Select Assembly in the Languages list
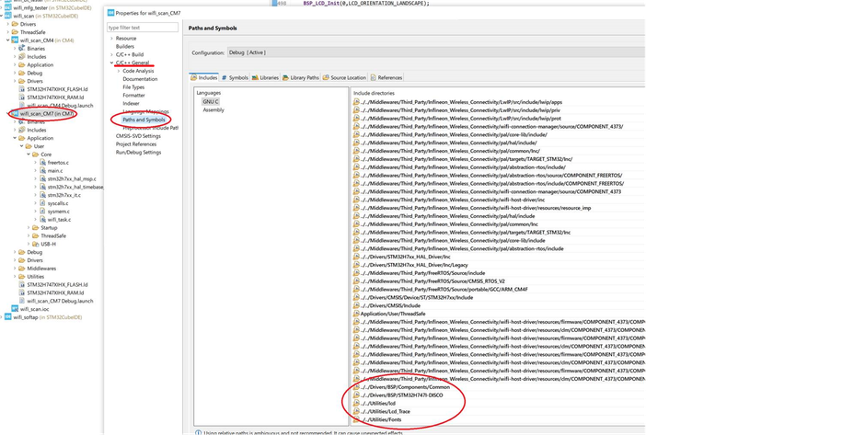This screenshot has height=435, width=842. (x=213, y=109)
